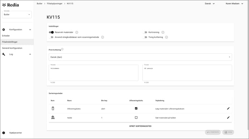249x139 pixels.
Task: Click into the Footer text field
Action: [x=187, y=73]
